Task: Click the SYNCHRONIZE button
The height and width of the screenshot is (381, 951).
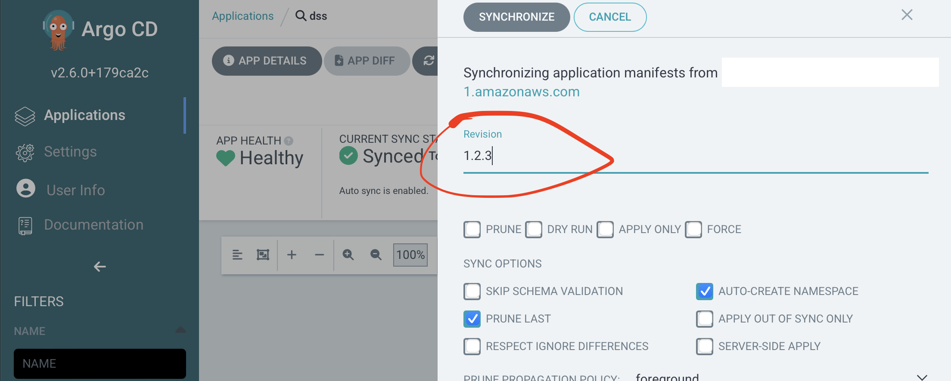Action: 516,17
